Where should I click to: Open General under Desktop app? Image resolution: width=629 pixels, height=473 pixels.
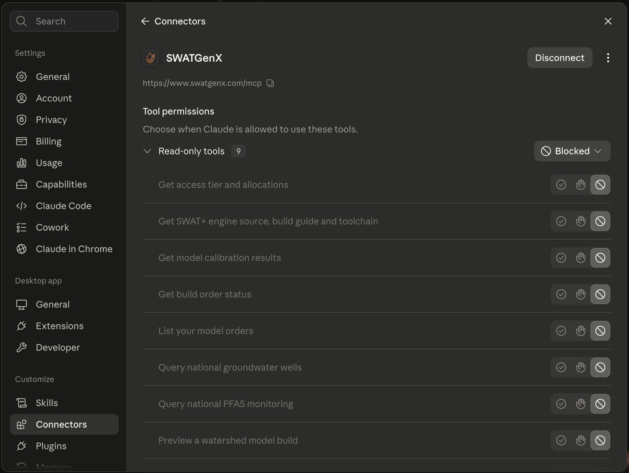[64, 304]
